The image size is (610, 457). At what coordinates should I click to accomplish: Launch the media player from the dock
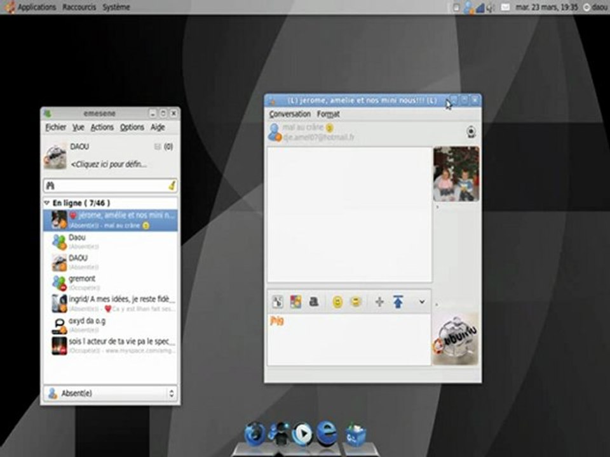pos(302,434)
